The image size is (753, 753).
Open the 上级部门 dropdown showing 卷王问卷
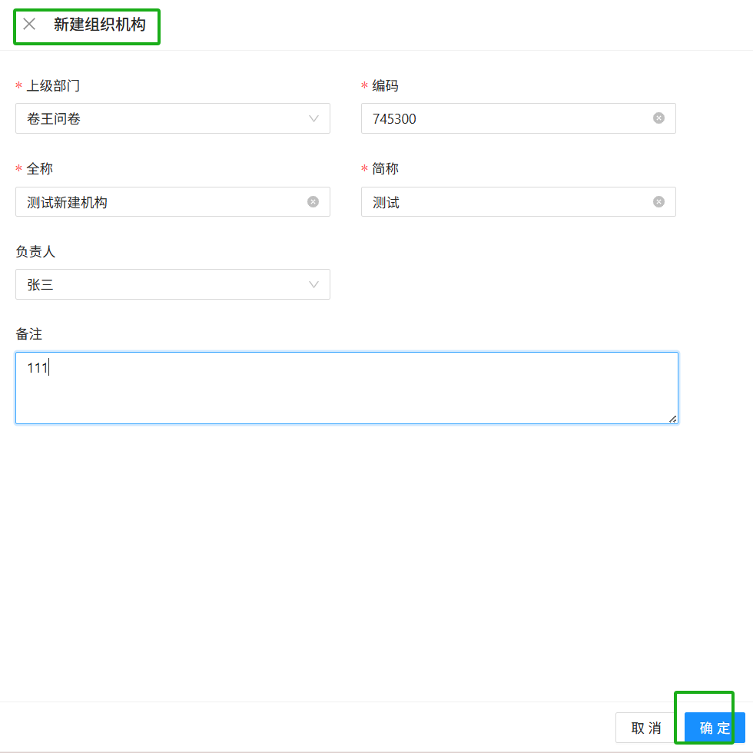point(173,118)
